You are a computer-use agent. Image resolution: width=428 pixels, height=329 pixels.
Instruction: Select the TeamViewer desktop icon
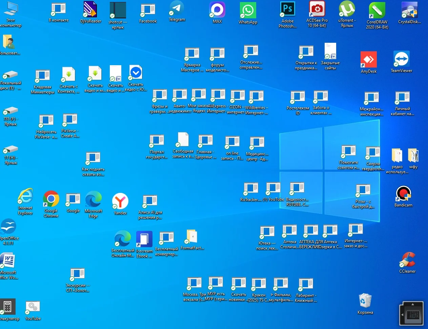click(401, 59)
